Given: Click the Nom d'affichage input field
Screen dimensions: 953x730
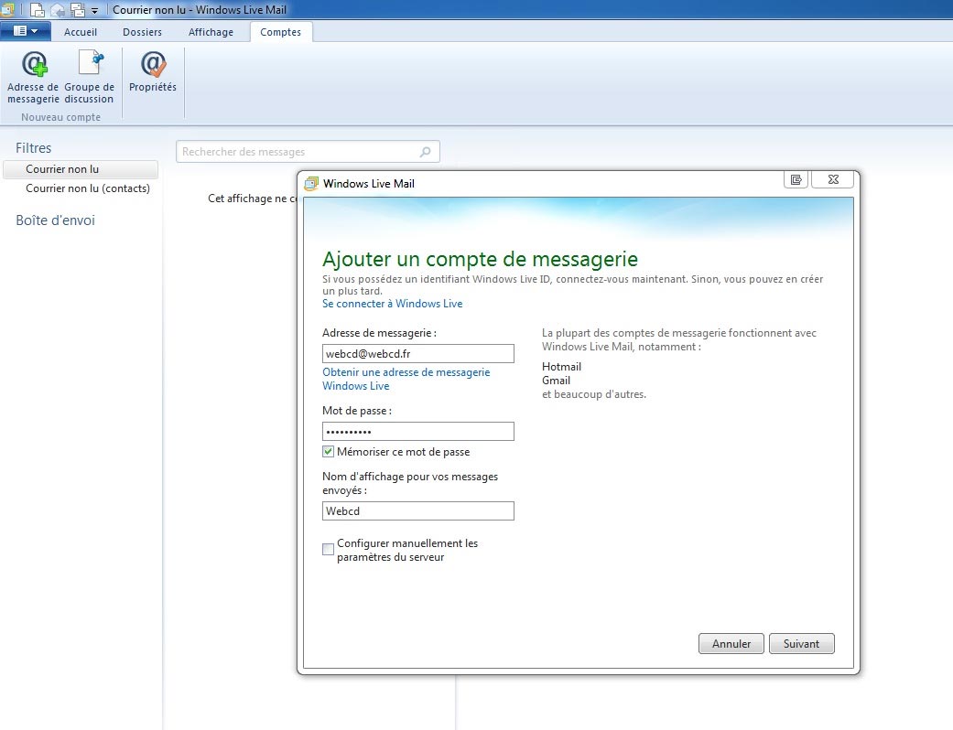Looking at the screenshot, I should pos(418,510).
